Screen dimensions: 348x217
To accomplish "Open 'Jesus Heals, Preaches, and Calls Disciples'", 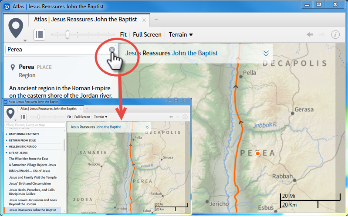I will coord(32,192).
